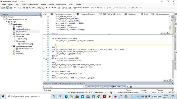177x99 pixels.
Task: Click the Print toolbar icon
Action: pyautogui.click(x=11, y=8)
